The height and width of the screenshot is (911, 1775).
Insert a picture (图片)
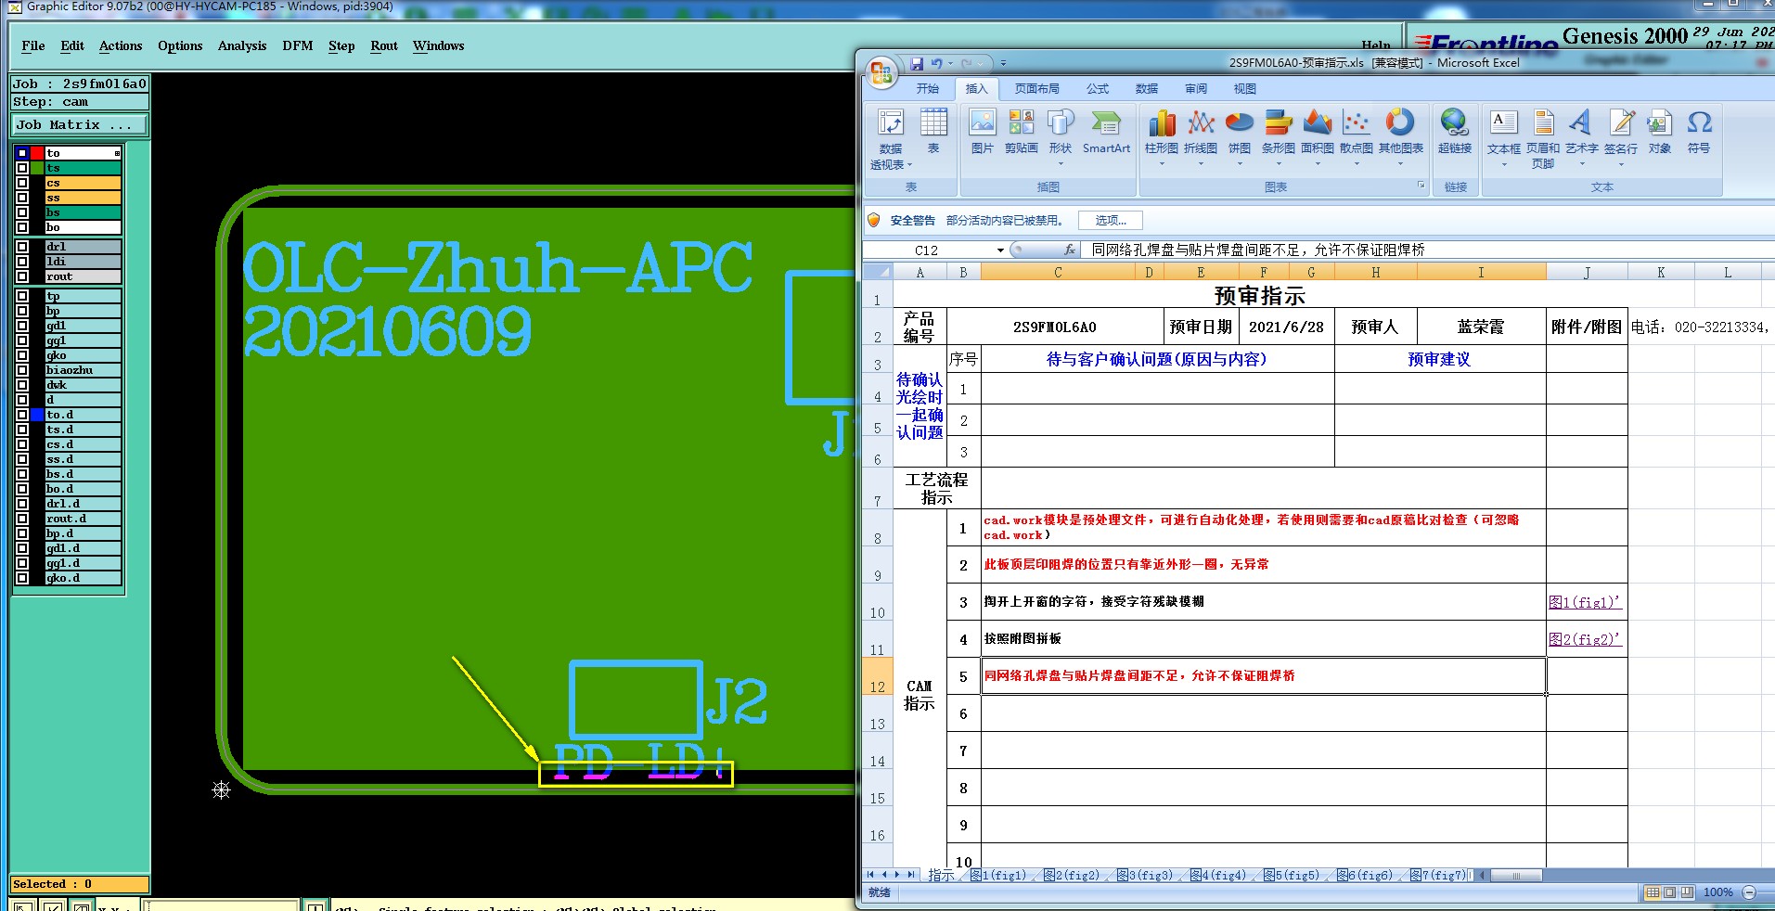click(982, 131)
